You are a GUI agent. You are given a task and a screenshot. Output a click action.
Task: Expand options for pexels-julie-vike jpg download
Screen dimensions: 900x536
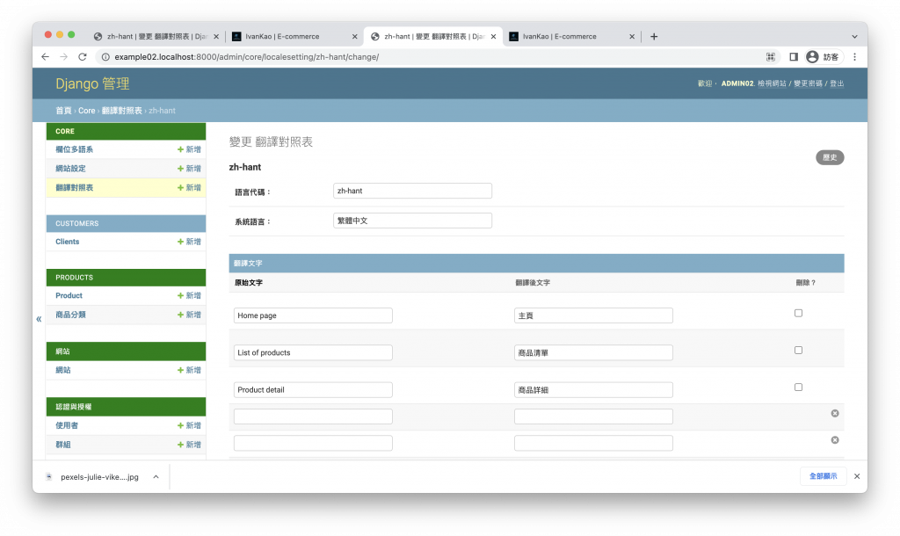(x=156, y=477)
